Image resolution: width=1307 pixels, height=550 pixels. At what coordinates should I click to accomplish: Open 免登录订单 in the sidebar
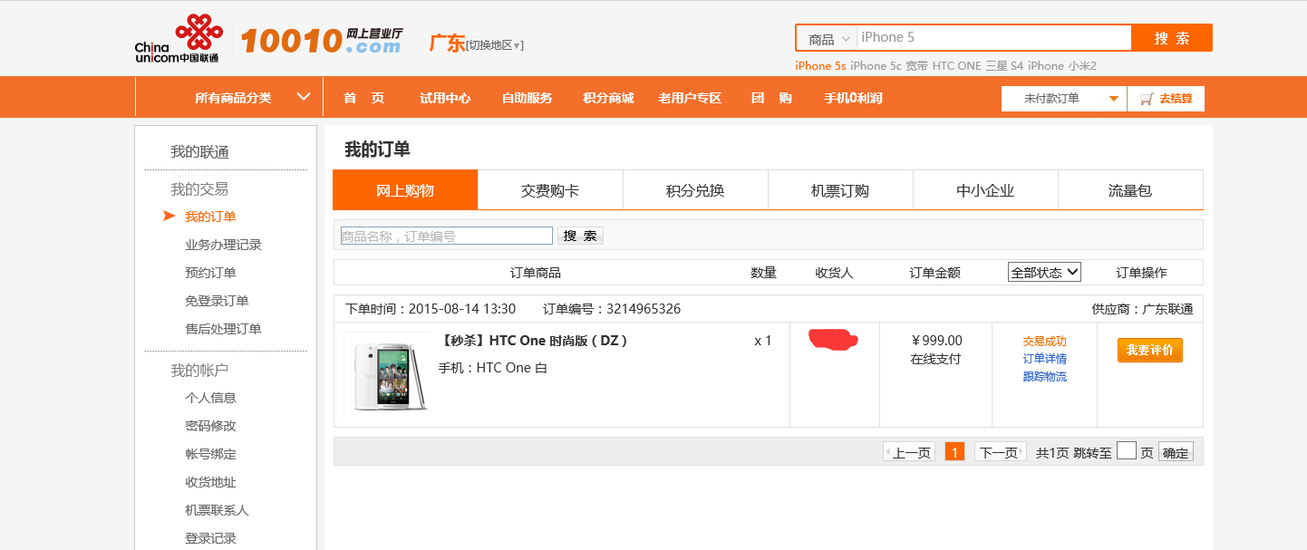click(x=217, y=301)
